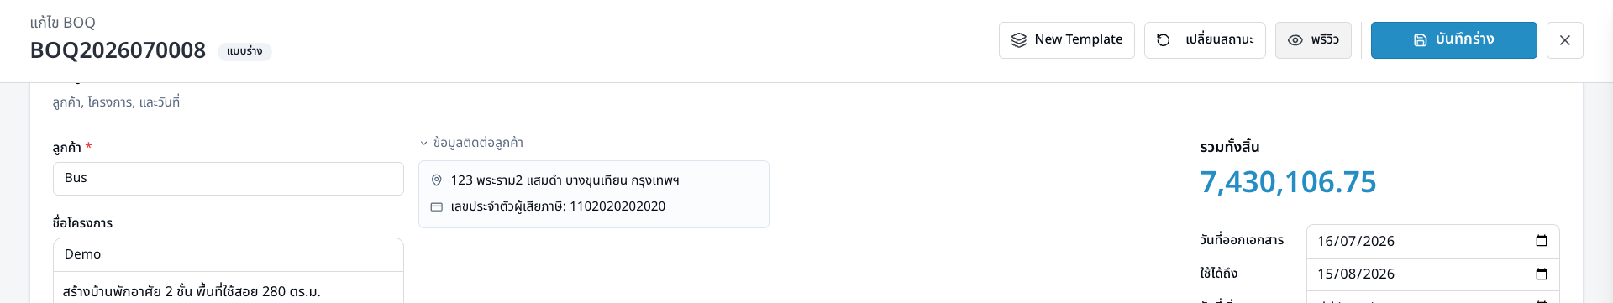
Task: Click the floppy disk save icon
Action: [x=1421, y=40]
